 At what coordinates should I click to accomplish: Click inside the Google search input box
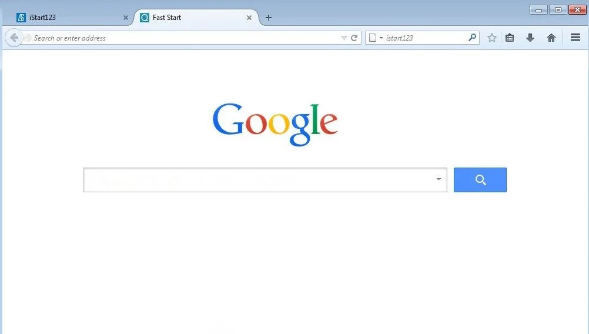click(x=259, y=179)
